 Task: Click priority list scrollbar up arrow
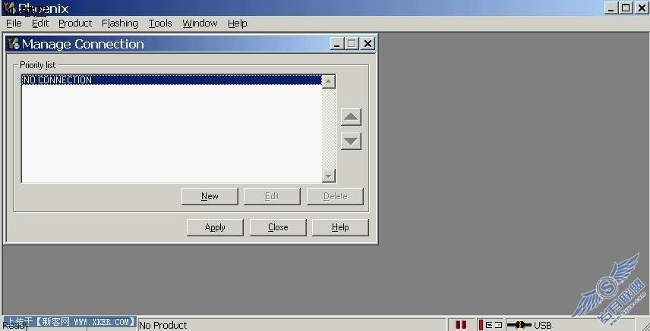[x=329, y=82]
